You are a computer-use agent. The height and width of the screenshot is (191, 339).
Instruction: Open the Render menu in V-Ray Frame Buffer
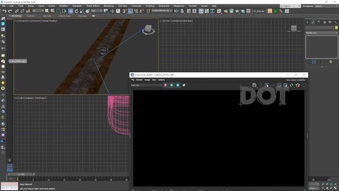coord(139,80)
